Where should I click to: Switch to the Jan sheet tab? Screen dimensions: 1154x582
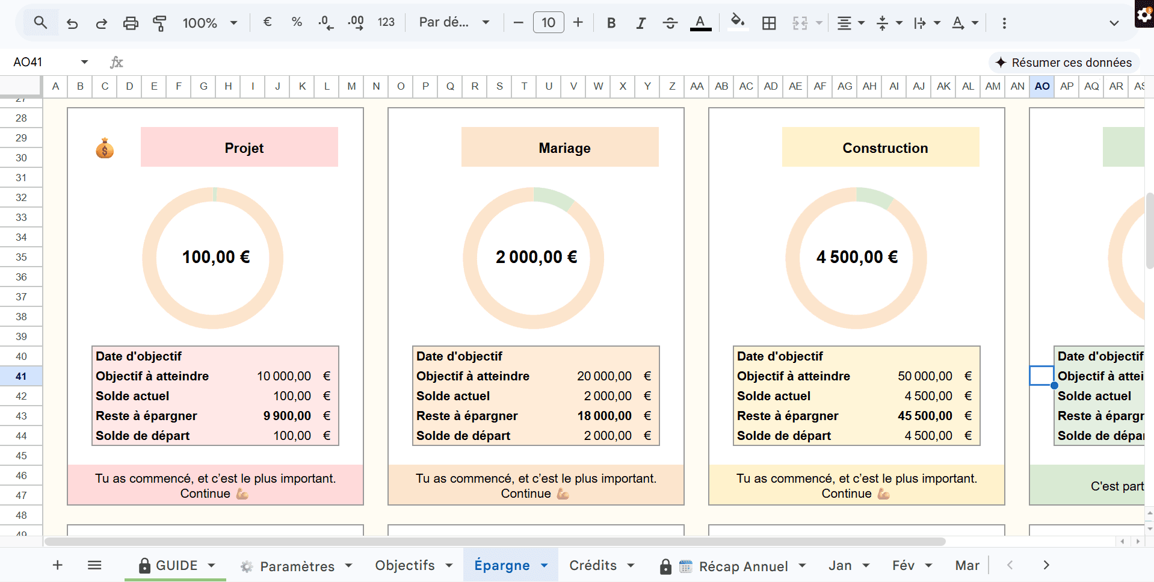point(840,566)
